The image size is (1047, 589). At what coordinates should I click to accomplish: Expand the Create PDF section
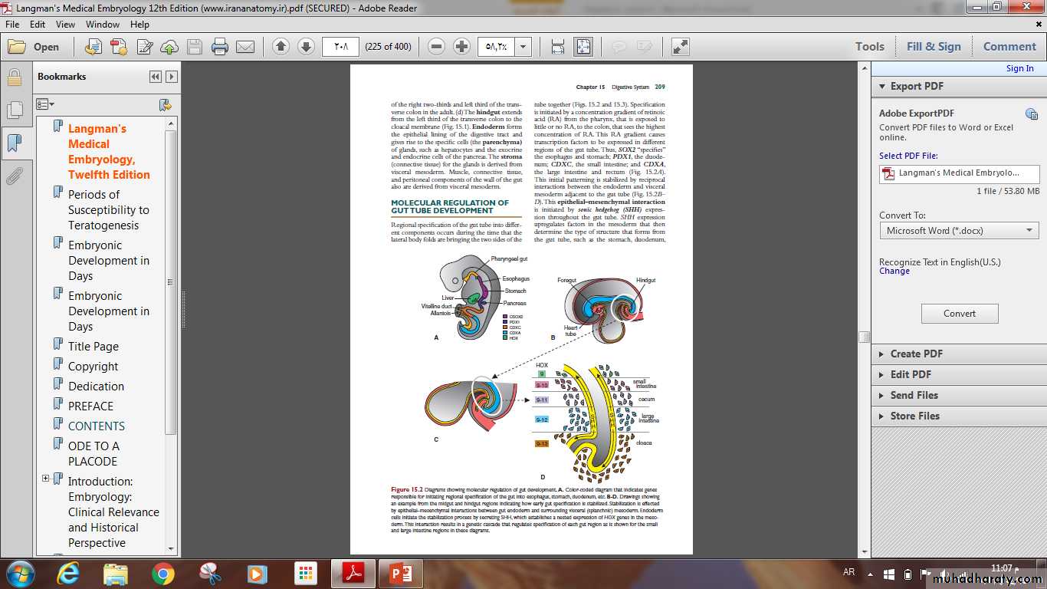pos(916,354)
